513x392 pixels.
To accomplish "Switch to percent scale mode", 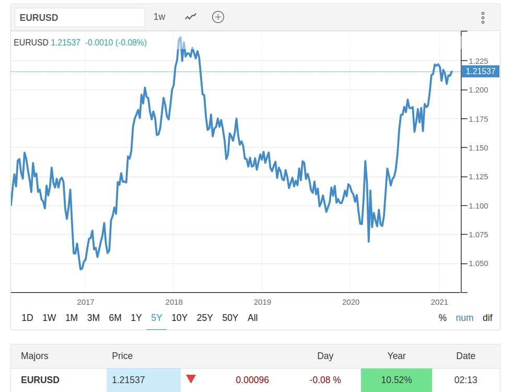I will (442, 318).
